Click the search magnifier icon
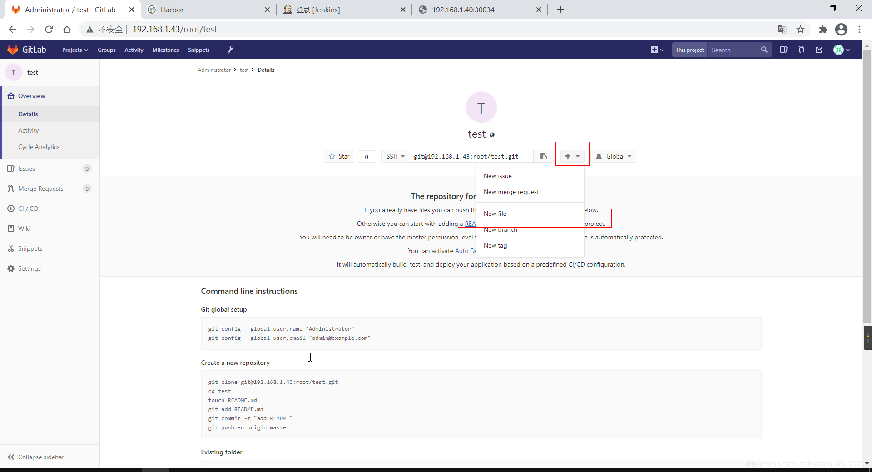This screenshot has height=472, width=872. pos(764,50)
